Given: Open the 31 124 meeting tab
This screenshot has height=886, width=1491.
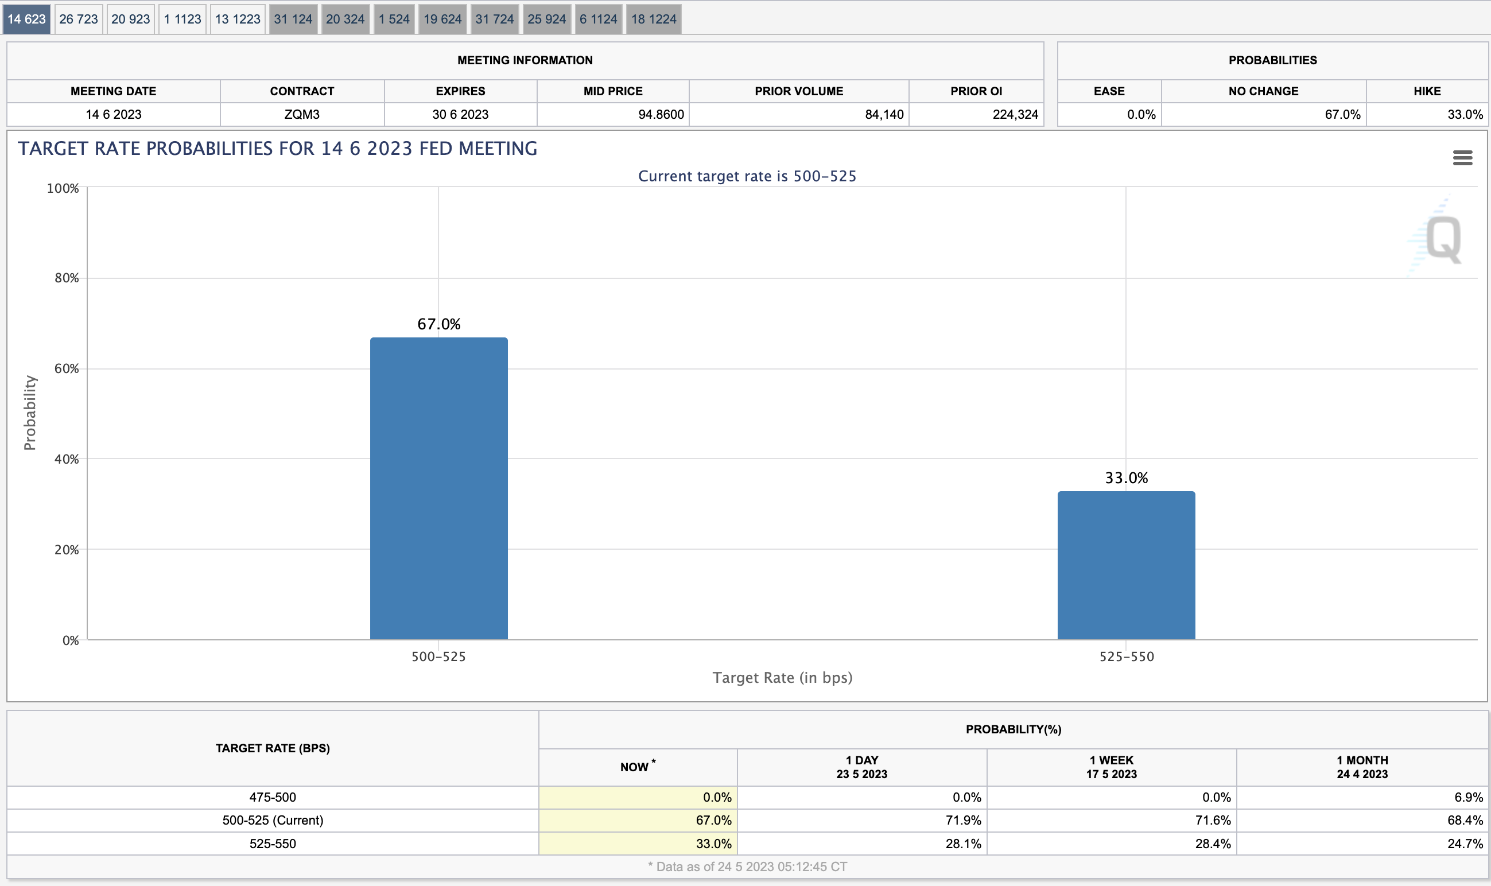Looking at the screenshot, I should pyautogui.click(x=293, y=19).
